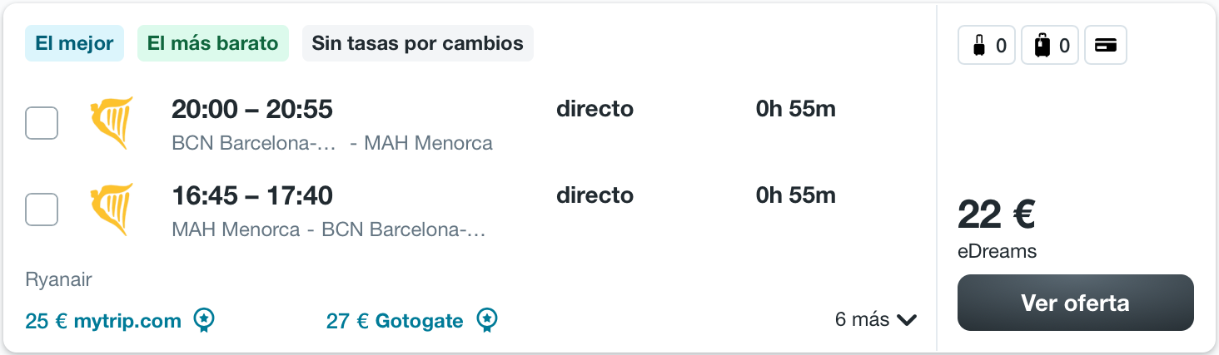Click the 'Ver oferta' button
The height and width of the screenshot is (355, 1219).
point(1076,303)
